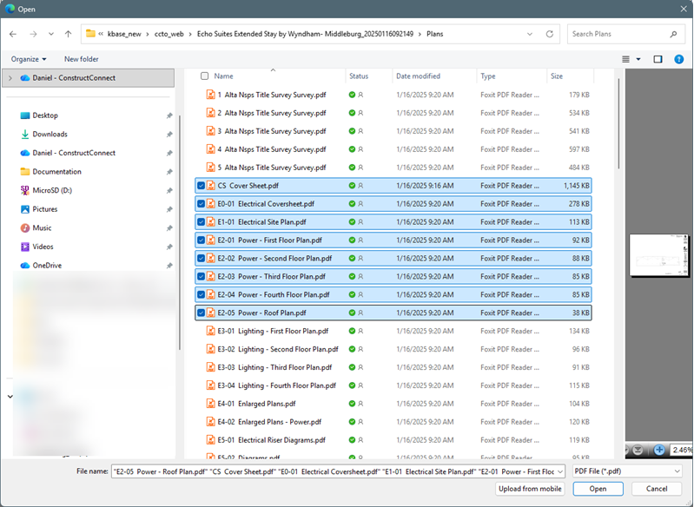Click sync status icon of E4-01 Enlarged Plans
The height and width of the screenshot is (507, 694).
click(x=352, y=404)
